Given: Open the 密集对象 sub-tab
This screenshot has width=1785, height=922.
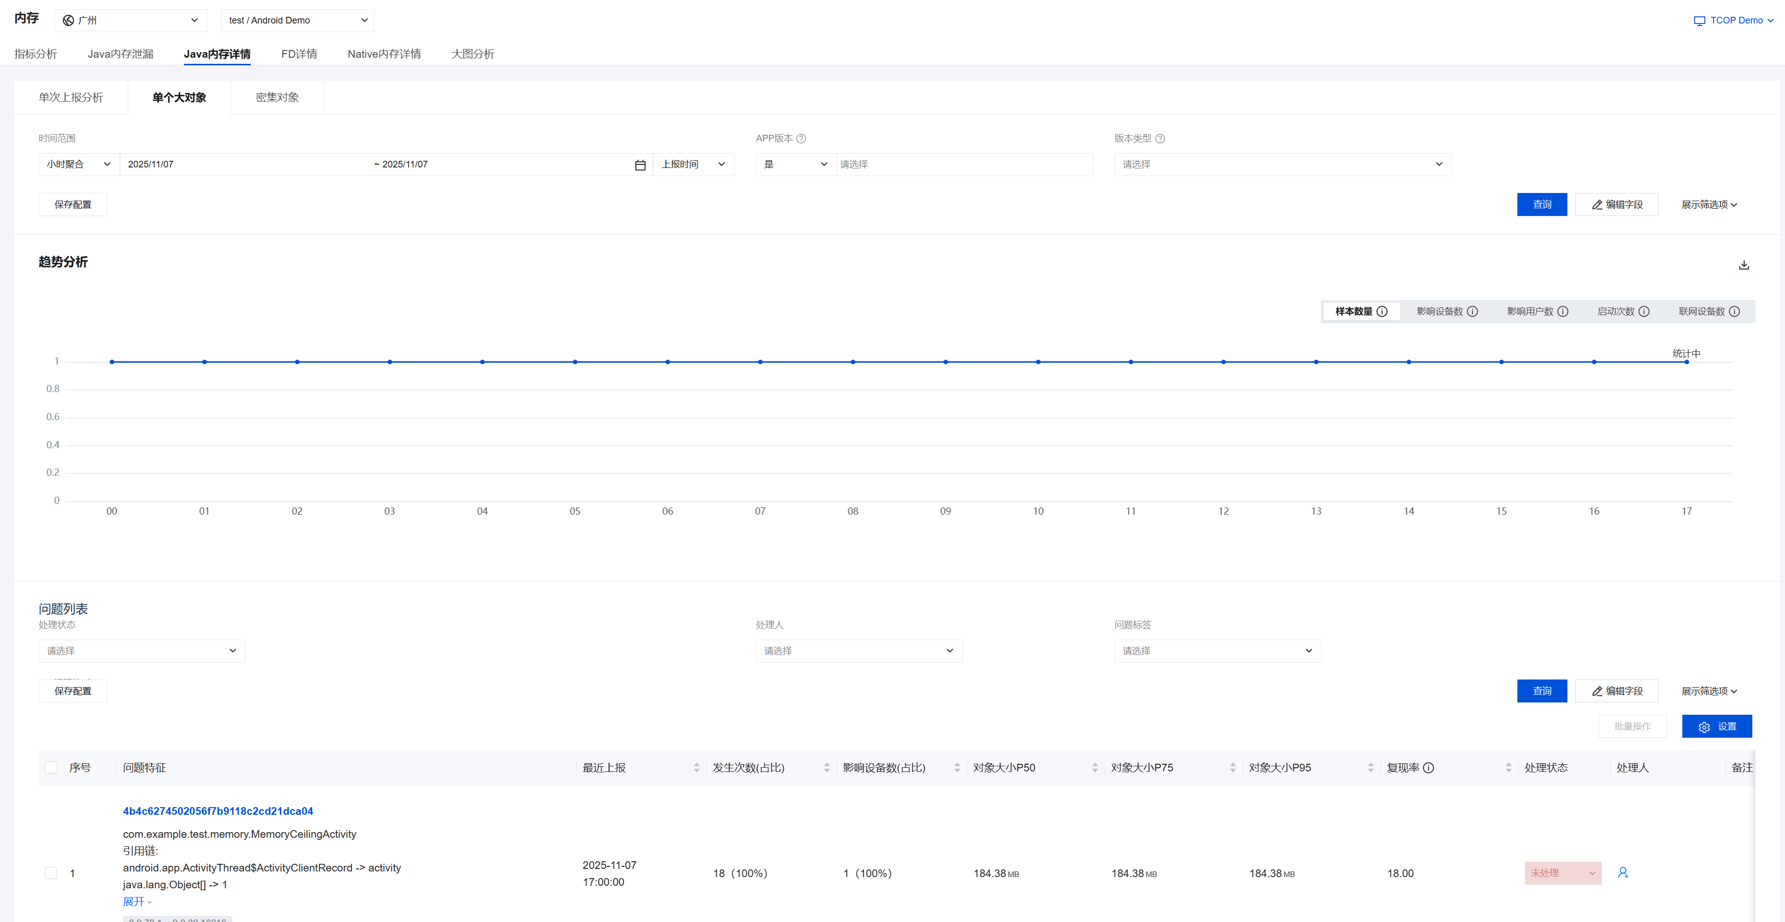Looking at the screenshot, I should [x=277, y=98].
